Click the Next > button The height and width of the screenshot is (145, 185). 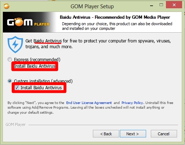133,133
